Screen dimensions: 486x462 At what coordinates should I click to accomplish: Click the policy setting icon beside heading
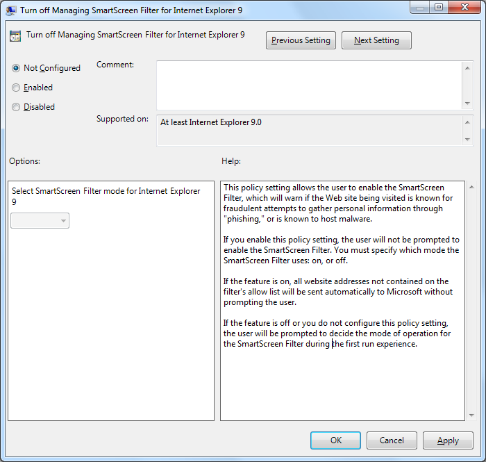point(15,36)
